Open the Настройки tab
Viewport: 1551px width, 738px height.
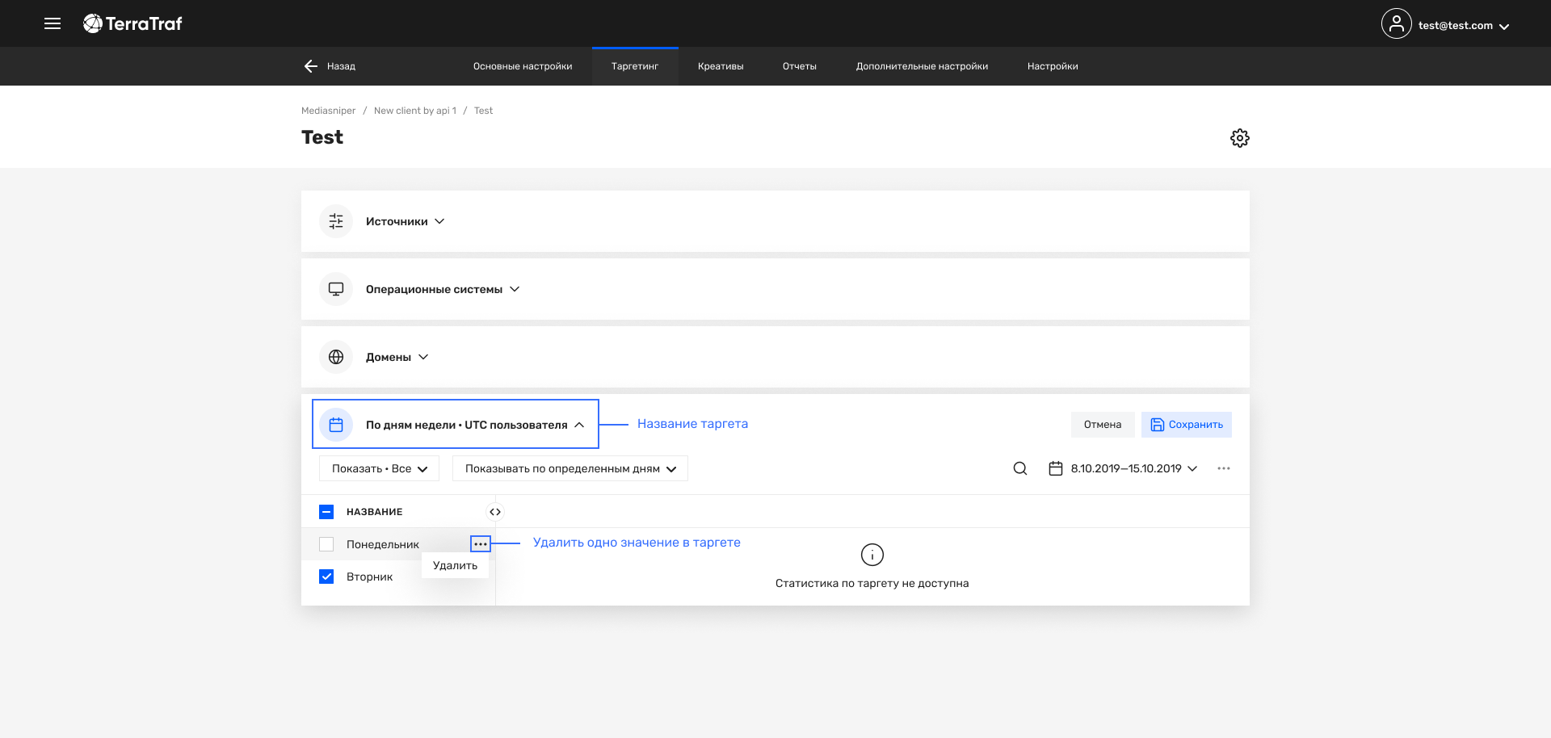pyautogui.click(x=1053, y=66)
